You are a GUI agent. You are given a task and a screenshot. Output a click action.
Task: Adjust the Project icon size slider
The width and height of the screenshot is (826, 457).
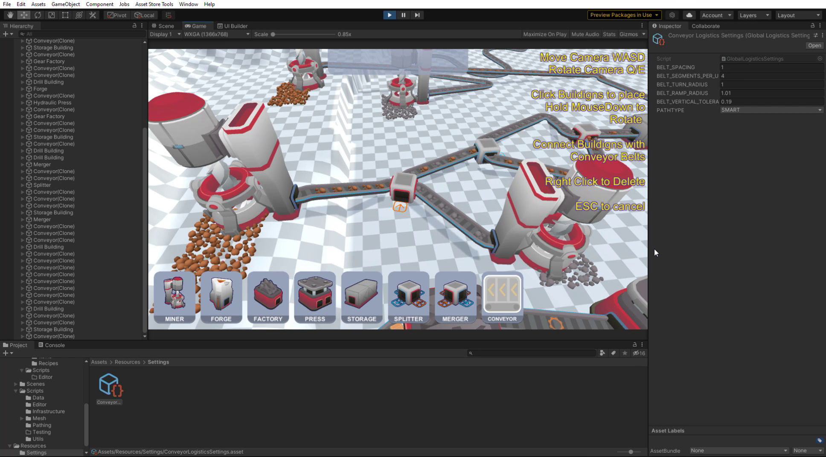[631, 452]
